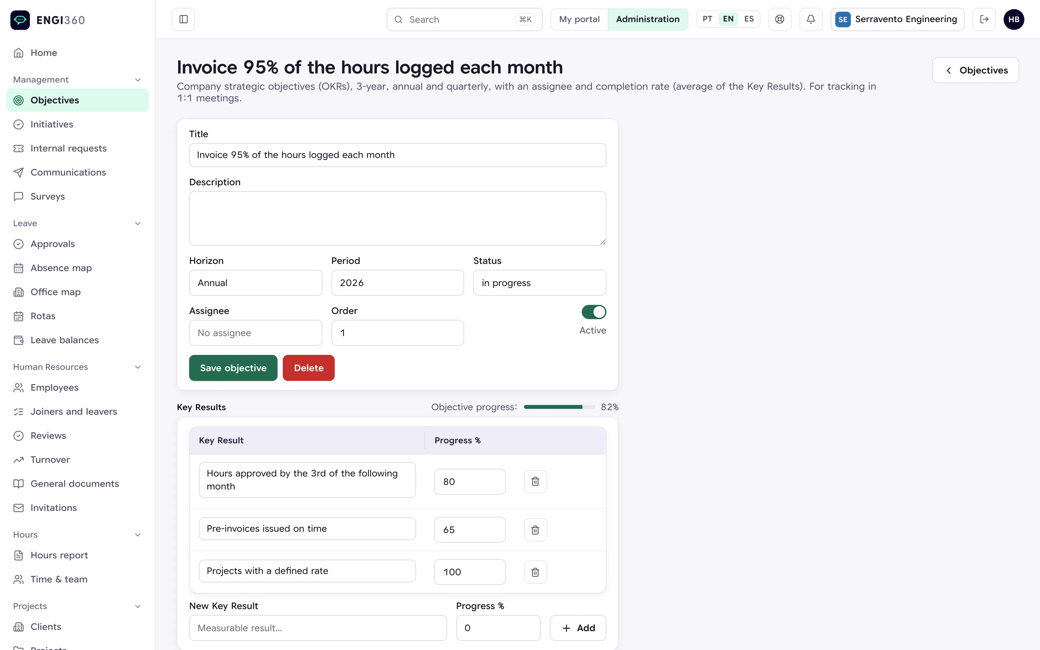Open the Absence map
This screenshot has height=650, width=1040.
tap(78, 268)
